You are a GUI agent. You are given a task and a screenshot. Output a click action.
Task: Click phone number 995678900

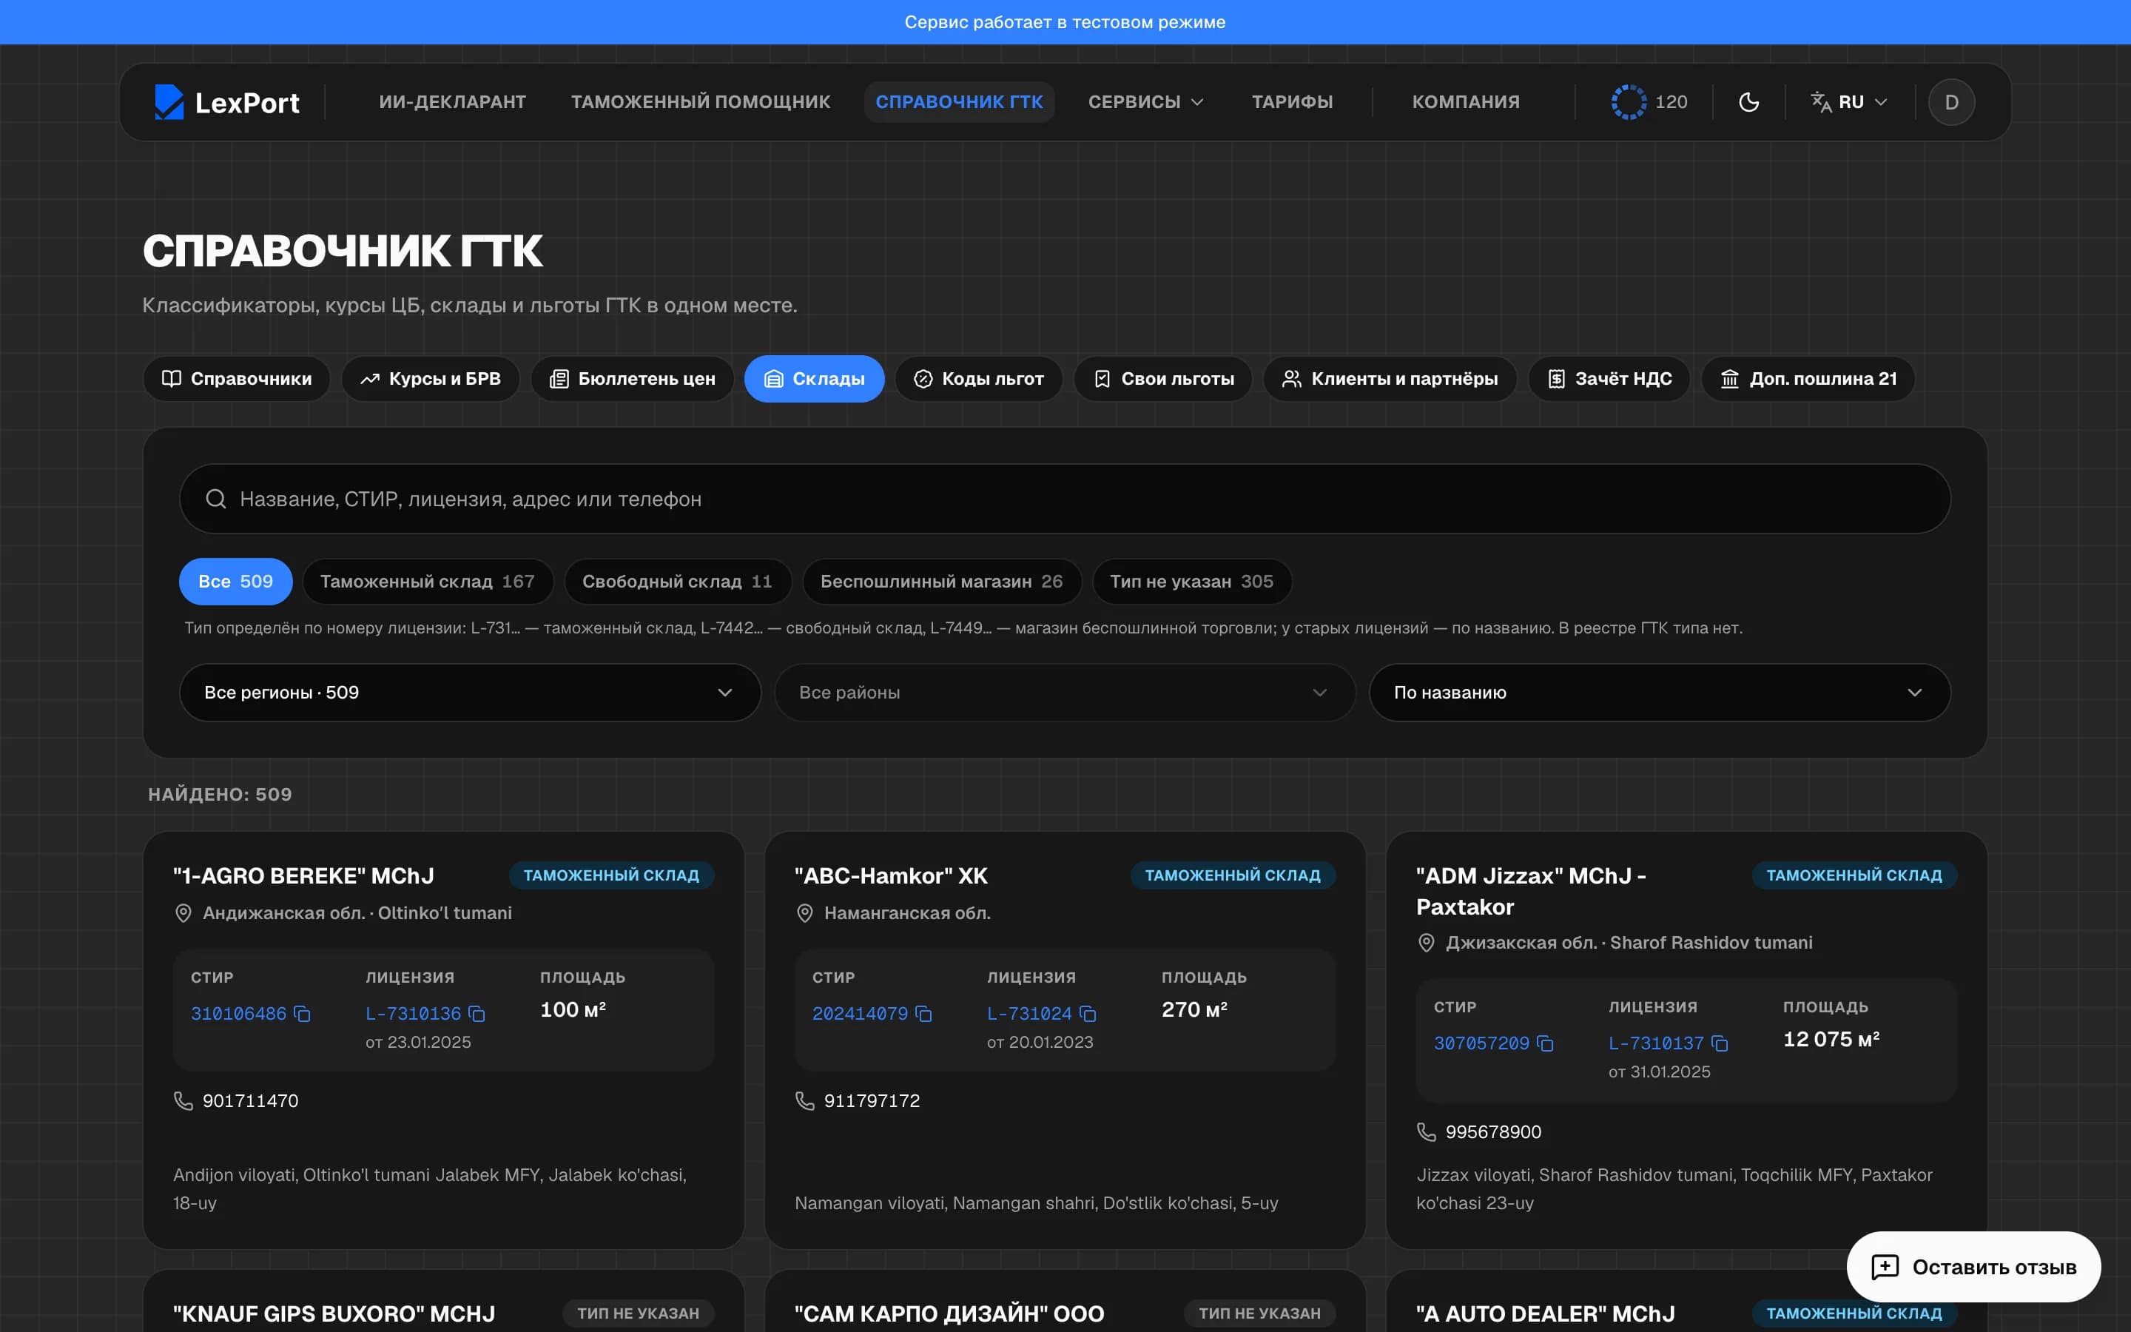(x=1493, y=1132)
